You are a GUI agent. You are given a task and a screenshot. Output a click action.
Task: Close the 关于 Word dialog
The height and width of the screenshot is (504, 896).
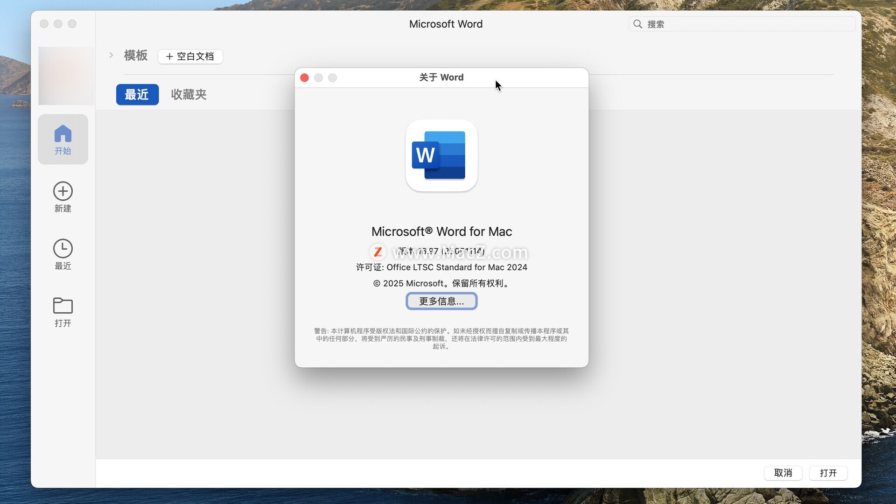coord(304,77)
